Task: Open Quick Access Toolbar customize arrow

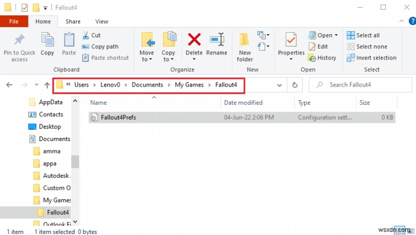Action: (x=45, y=8)
